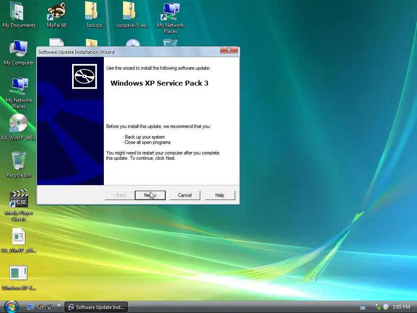Viewport: 417px width, 313px height.
Task: Launch MyPal from Quick Launch
Action: [40, 307]
